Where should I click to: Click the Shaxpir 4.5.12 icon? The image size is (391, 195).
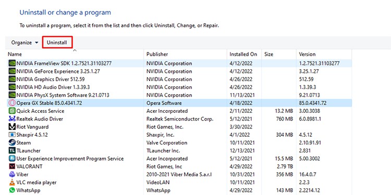point(12,135)
